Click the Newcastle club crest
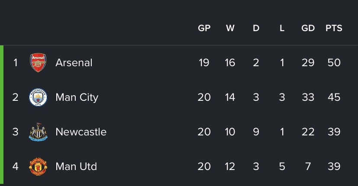358x186 pixels. point(38,132)
